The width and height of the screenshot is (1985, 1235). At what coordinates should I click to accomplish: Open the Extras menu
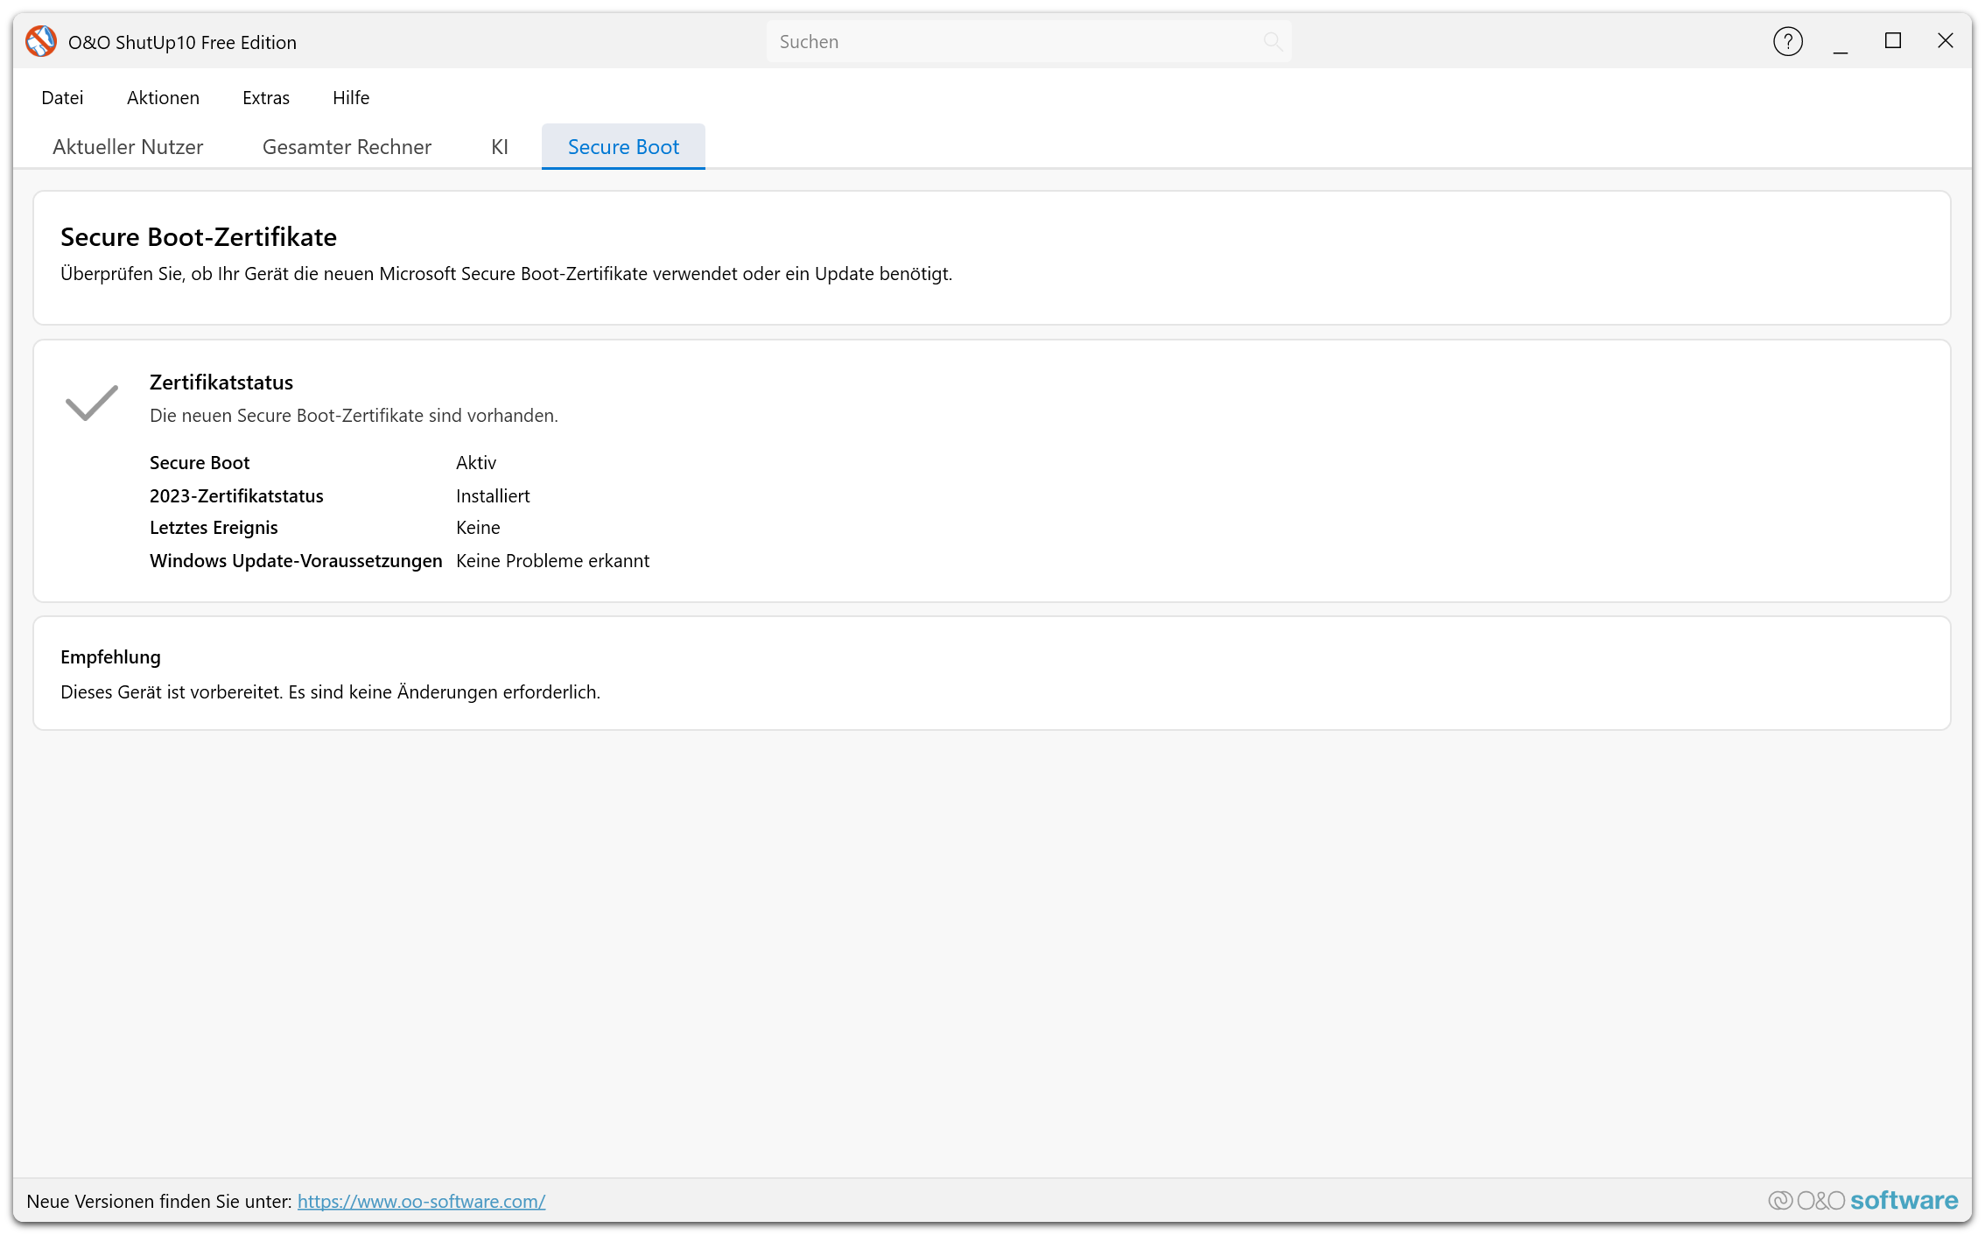266,97
